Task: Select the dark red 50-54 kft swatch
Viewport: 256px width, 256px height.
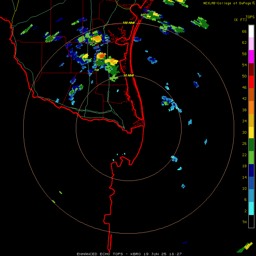Action: coord(251,69)
